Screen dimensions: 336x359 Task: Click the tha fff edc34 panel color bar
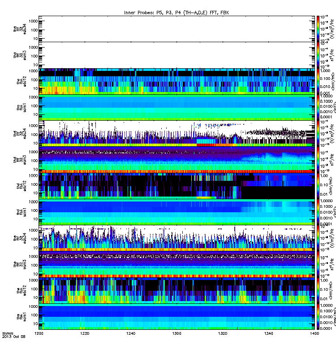318,29
